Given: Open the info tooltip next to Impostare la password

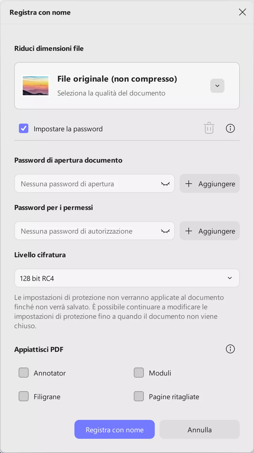Looking at the screenshot, I should pos(230,128).
